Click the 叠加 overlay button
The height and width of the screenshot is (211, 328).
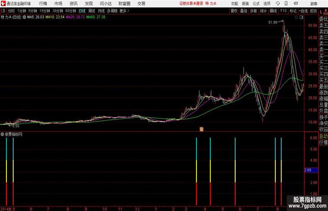click(244, 11)
